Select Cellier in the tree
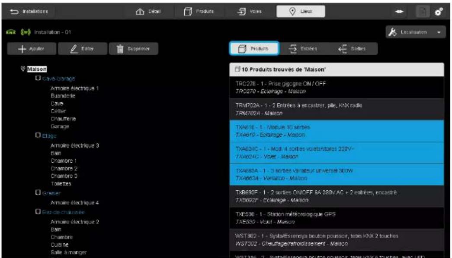Viewport: 452px width, 258px height. (x=58, y=111)
